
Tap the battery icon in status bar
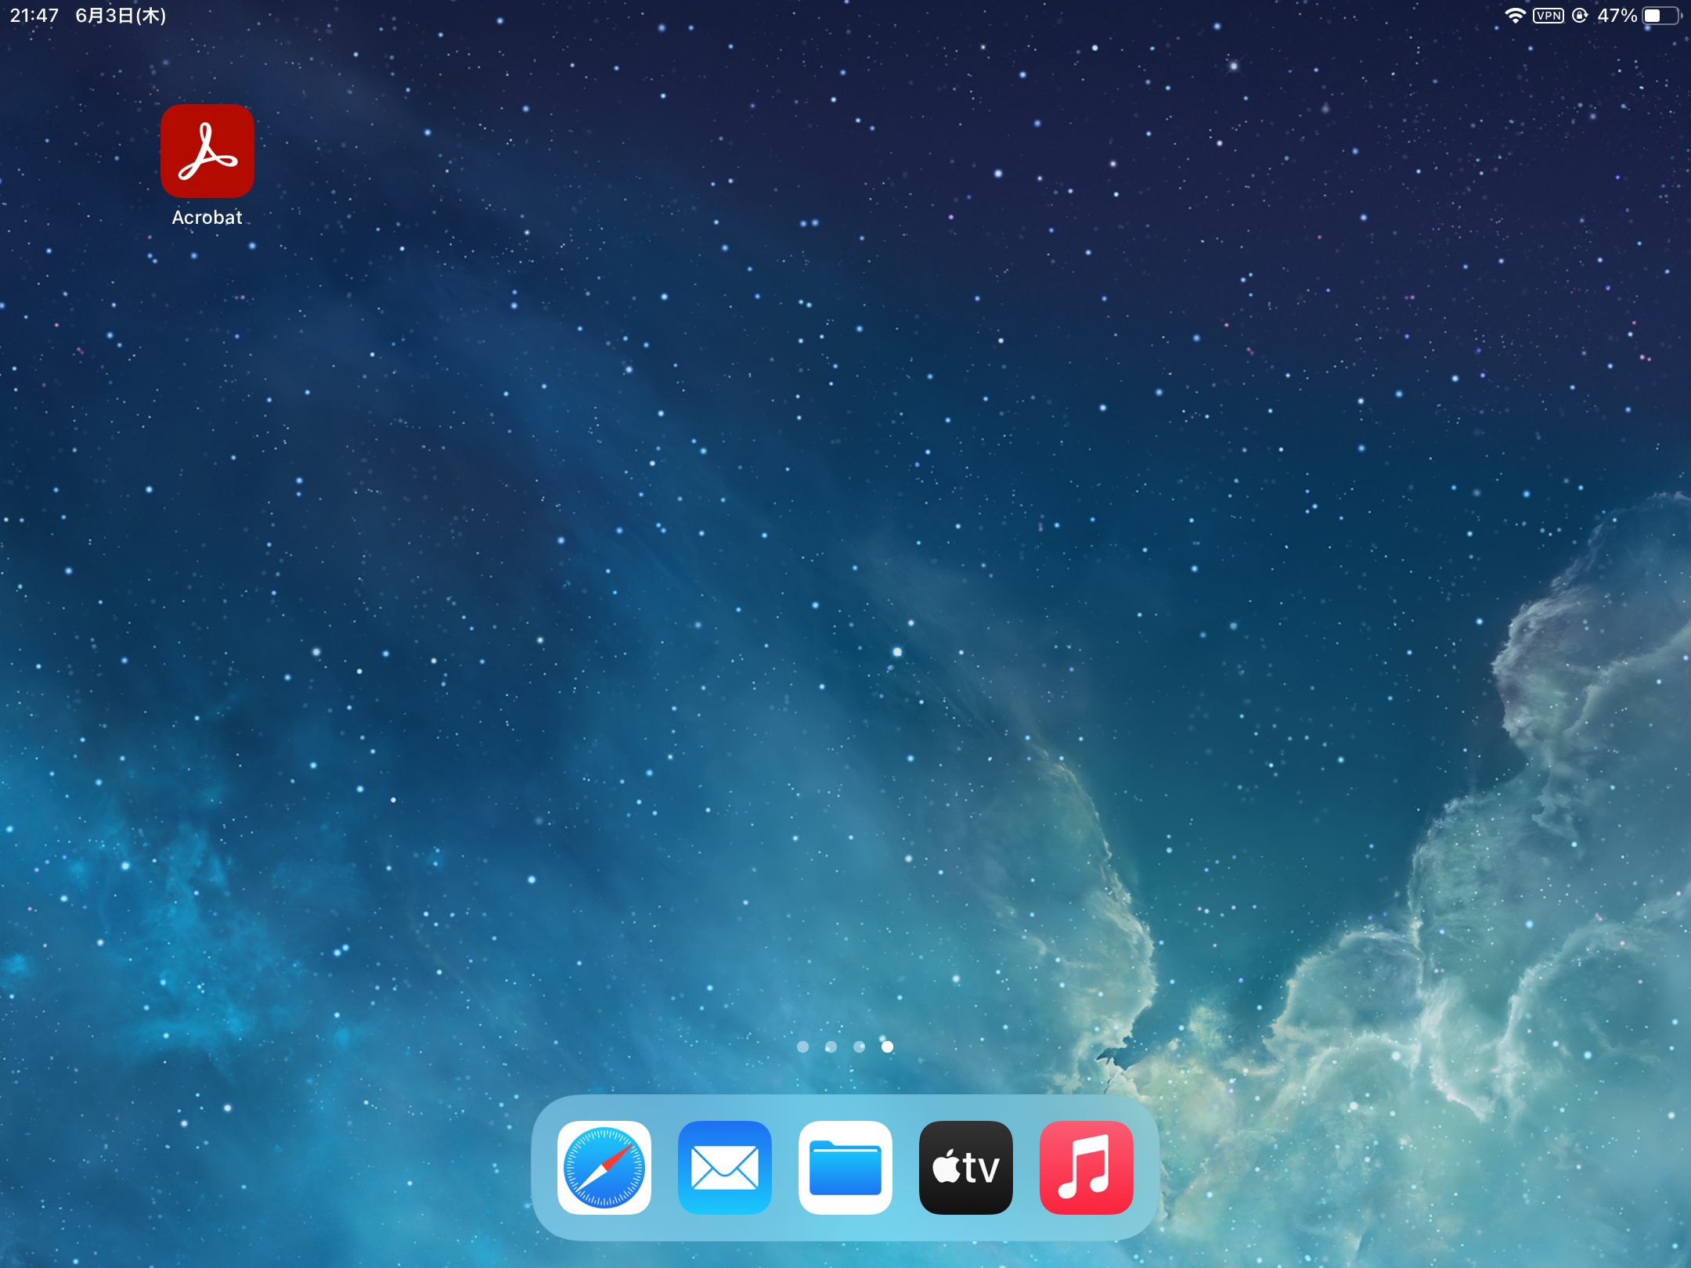click(x=1661, y=16)
